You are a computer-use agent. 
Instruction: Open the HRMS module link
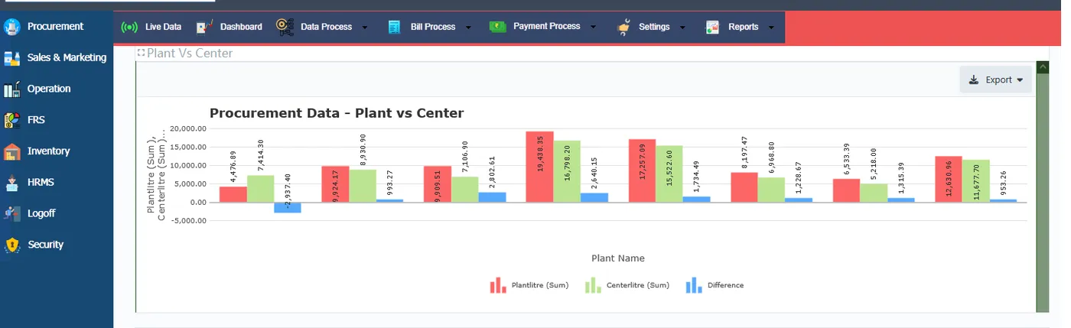(x=41, y=183)
